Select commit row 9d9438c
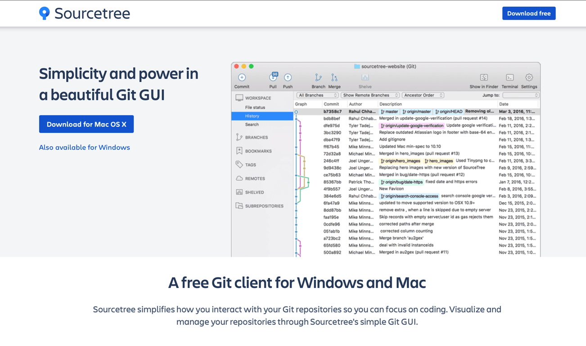 416,168
